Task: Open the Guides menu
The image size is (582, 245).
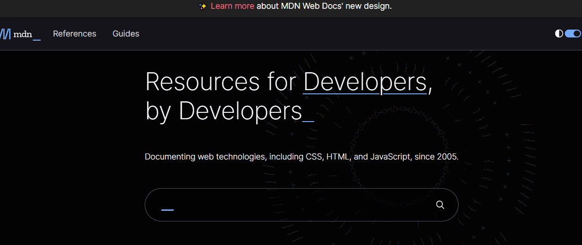Action: click(126, 34)
